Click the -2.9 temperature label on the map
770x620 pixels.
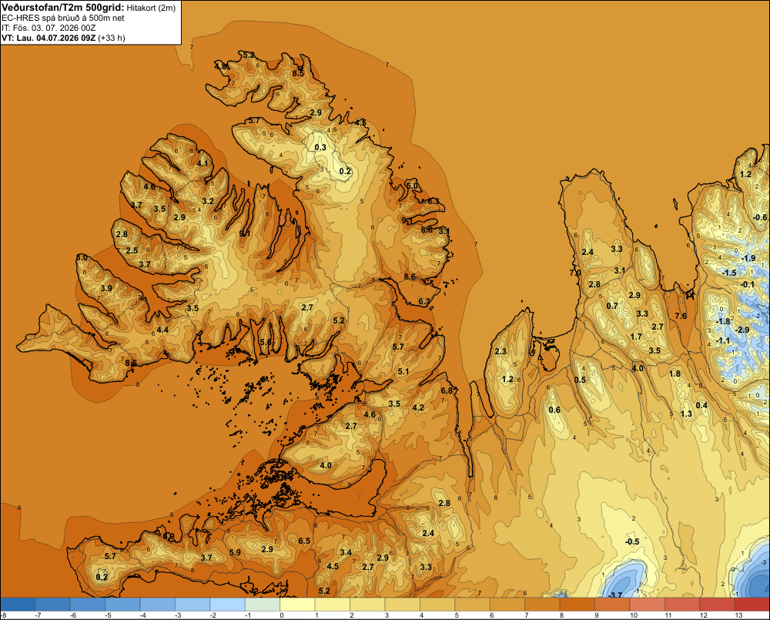(742, 330)
